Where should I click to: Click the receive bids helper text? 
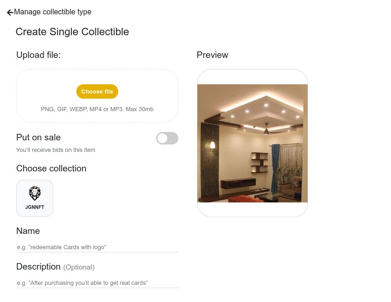click(x=56, y=150)
